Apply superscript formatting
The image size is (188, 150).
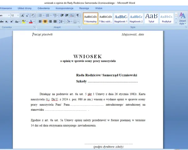click(12, 22)
